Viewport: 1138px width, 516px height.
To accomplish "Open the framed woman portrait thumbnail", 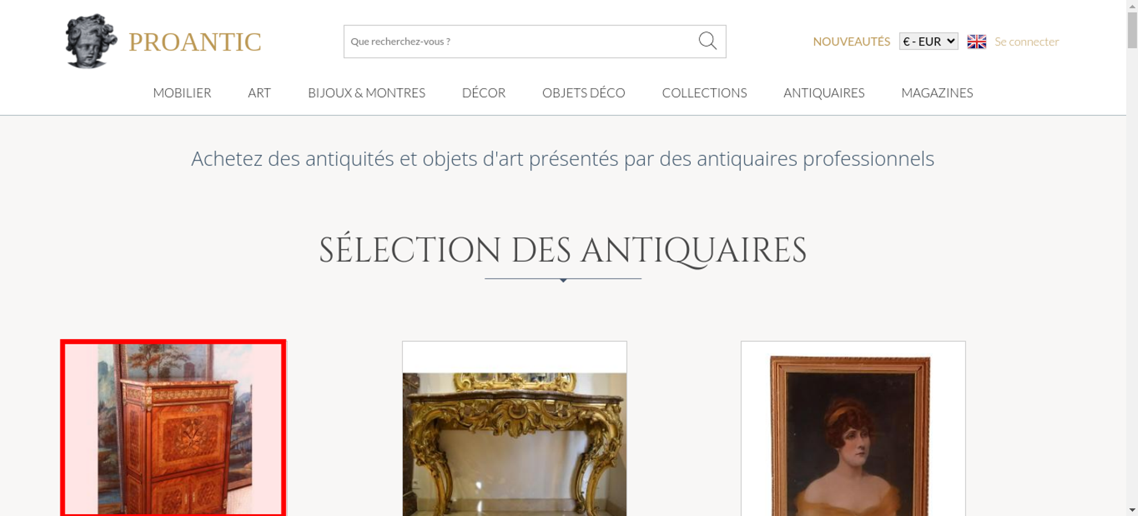I will tap(853, 428).
